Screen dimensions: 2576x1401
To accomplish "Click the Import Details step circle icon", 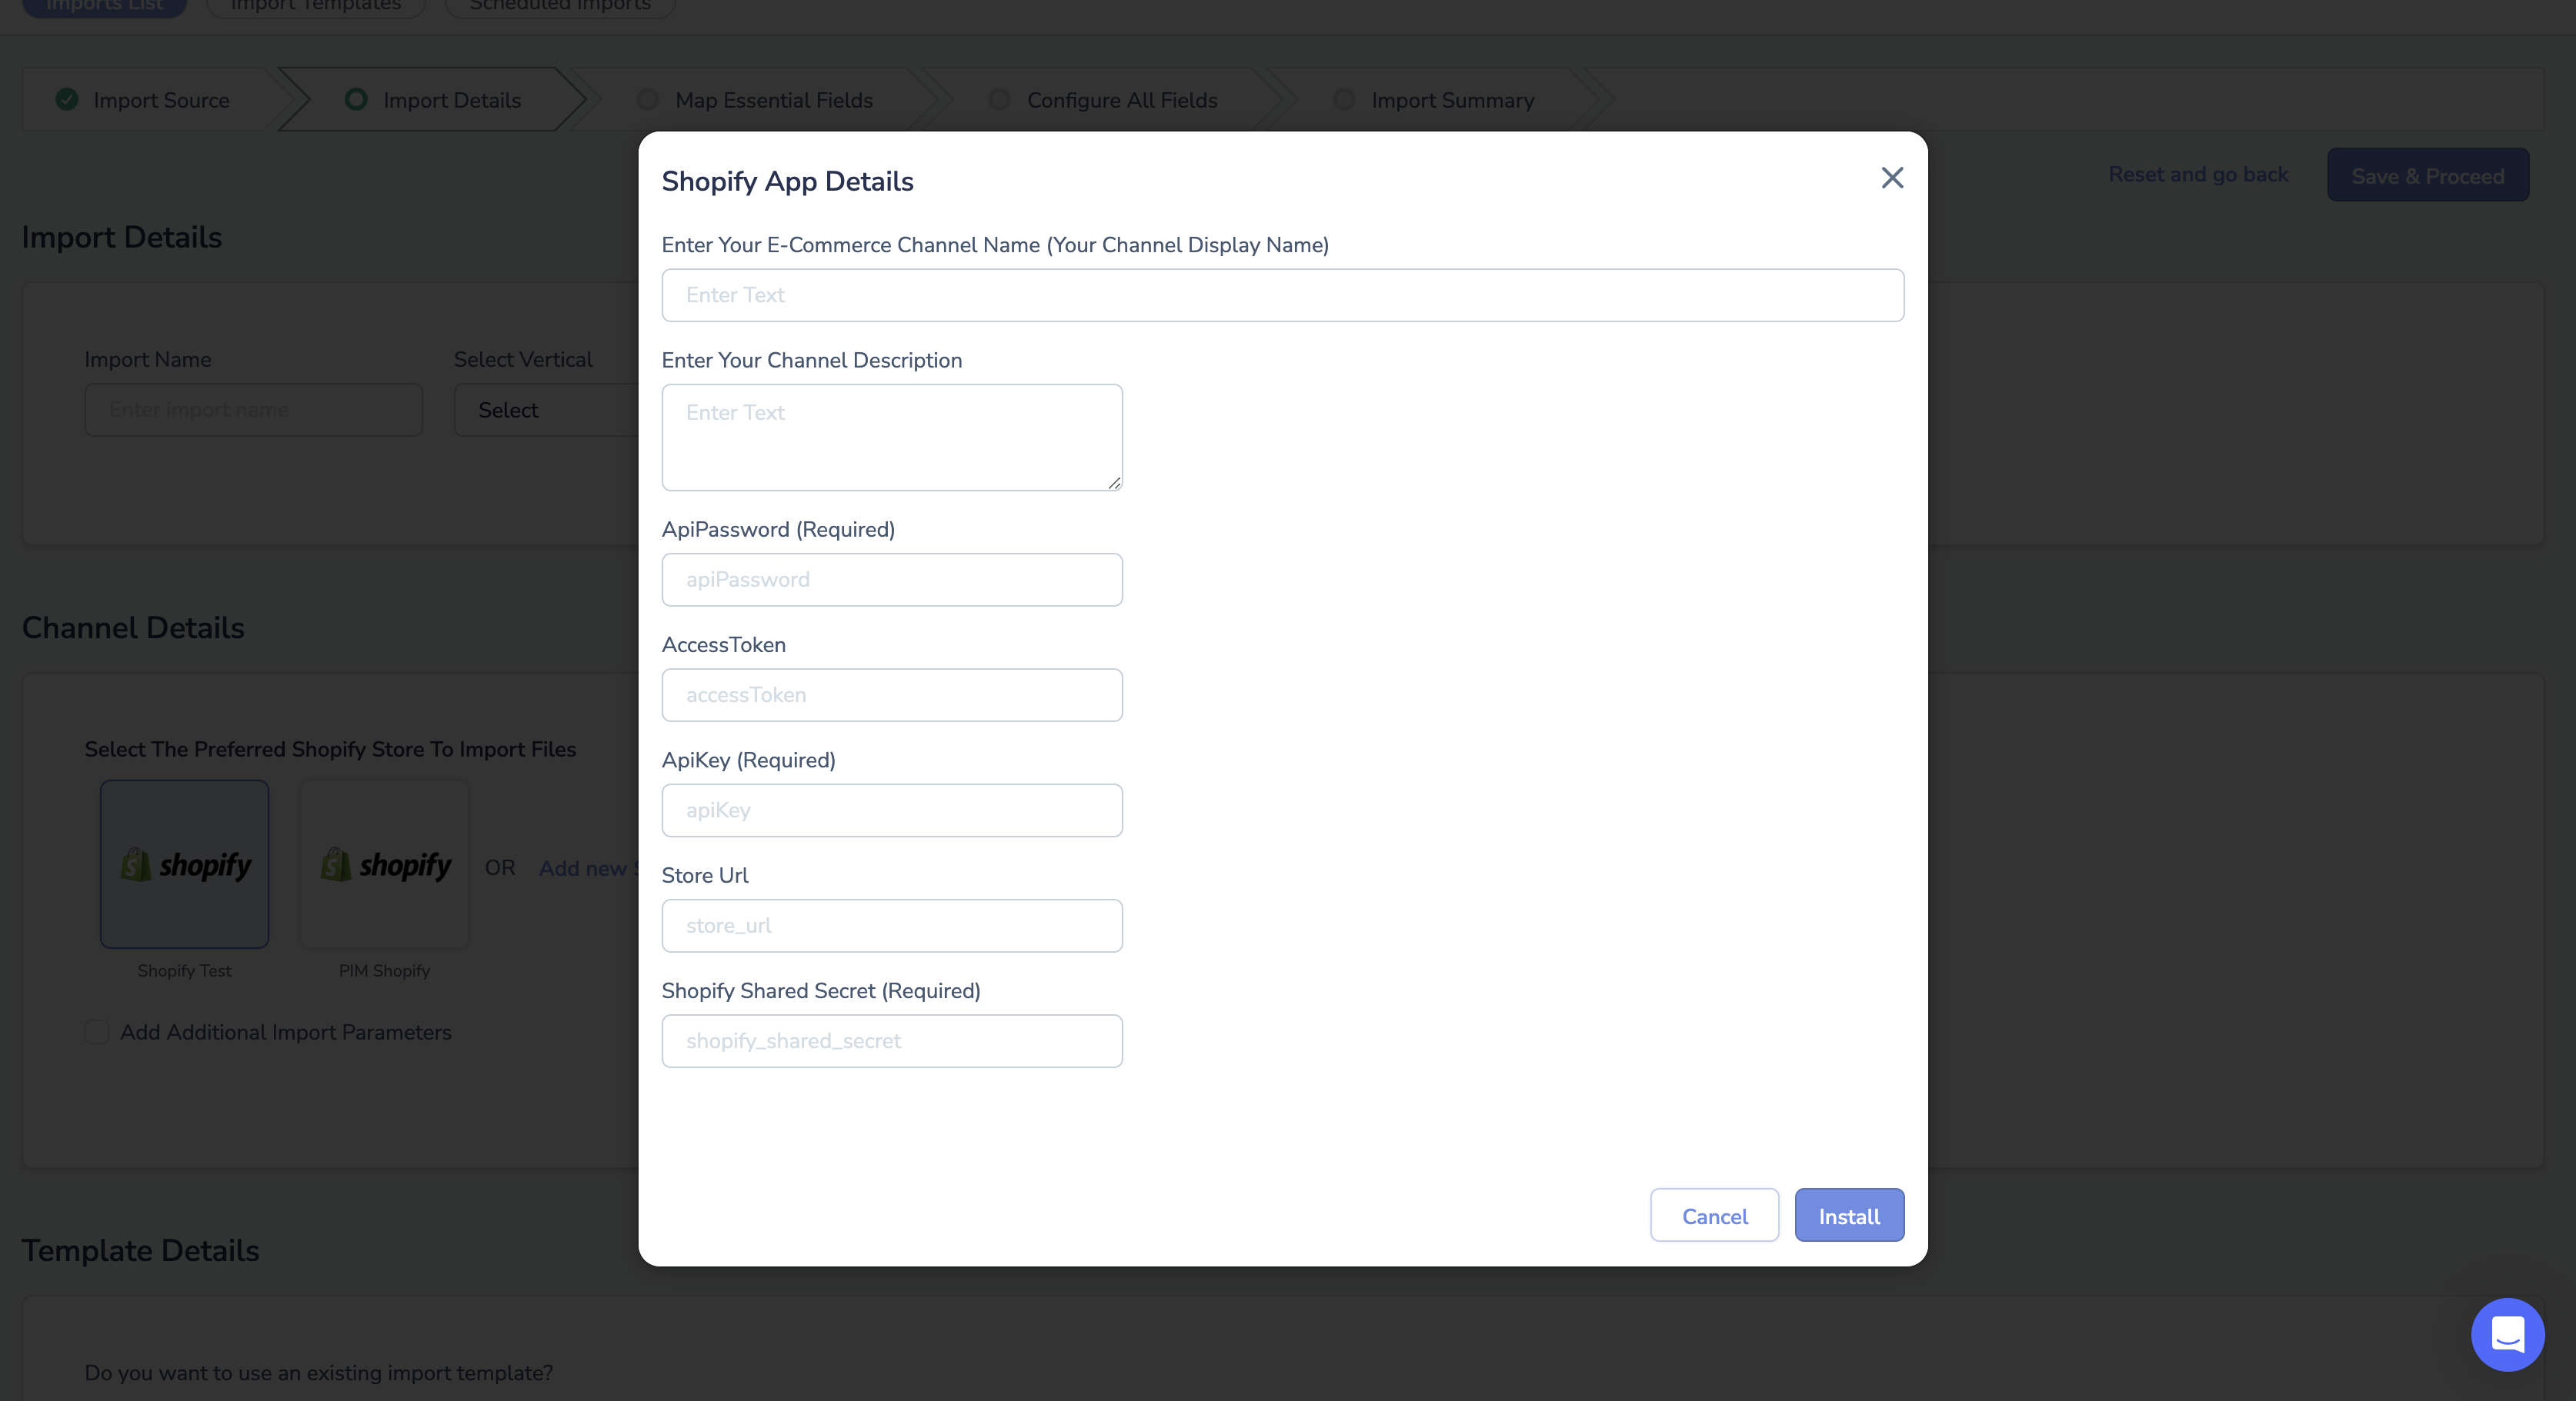I will coord(356,100).
